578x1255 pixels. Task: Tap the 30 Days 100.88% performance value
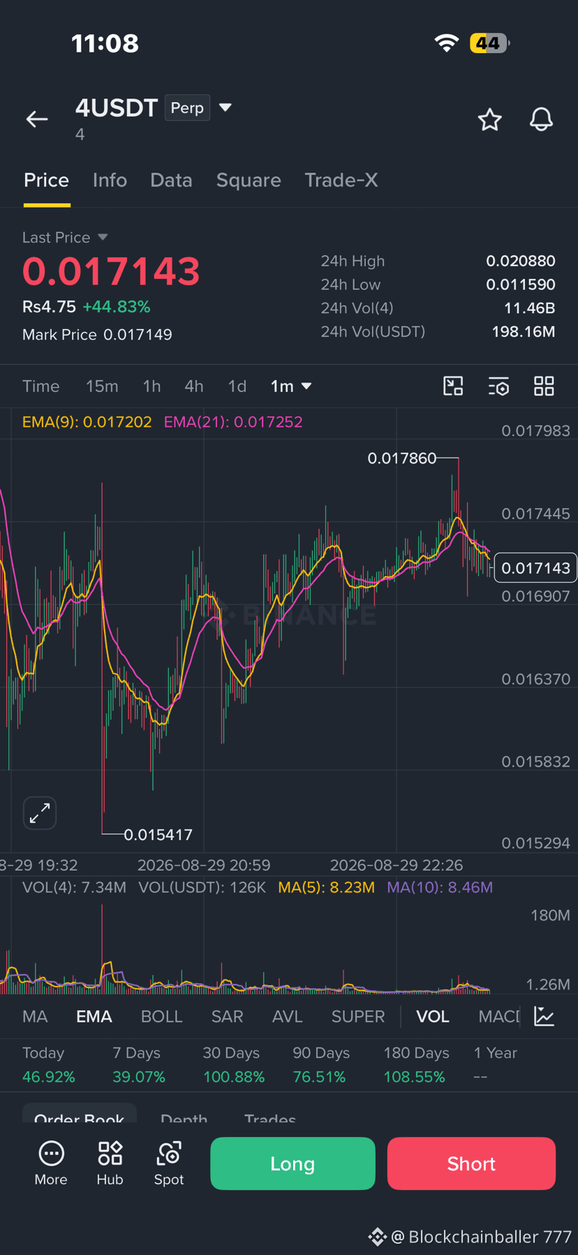click(234, 1077)
